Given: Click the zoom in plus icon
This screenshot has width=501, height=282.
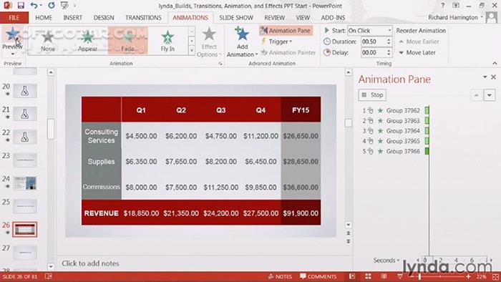Looking at the screenshot, I should tap(468, 276).
